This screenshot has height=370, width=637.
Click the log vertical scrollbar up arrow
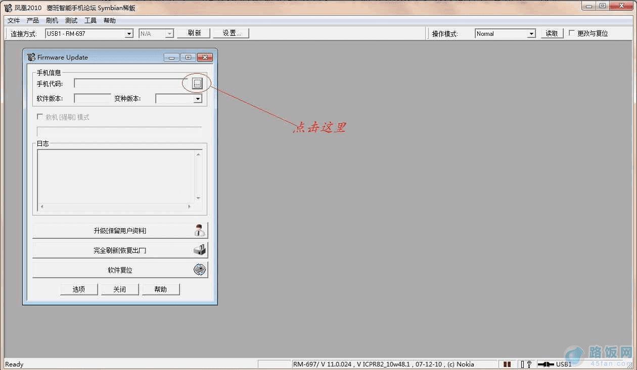tap(198, 154)
